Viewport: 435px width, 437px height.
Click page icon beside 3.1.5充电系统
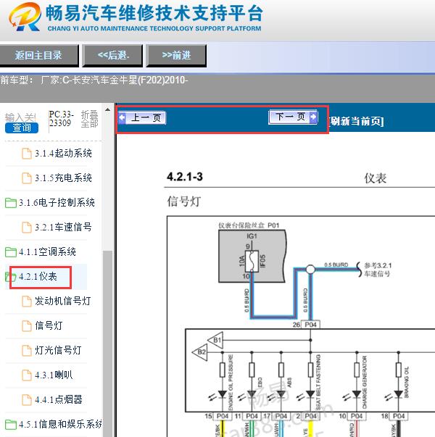click(x=27, y=178)
